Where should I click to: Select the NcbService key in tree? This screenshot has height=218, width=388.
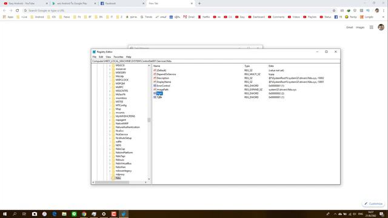tap(121, 134)
